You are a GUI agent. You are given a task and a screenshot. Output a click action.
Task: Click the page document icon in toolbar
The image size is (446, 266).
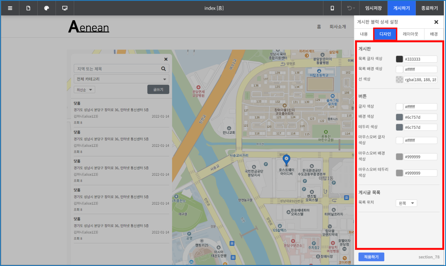click(x=28, y=8)
